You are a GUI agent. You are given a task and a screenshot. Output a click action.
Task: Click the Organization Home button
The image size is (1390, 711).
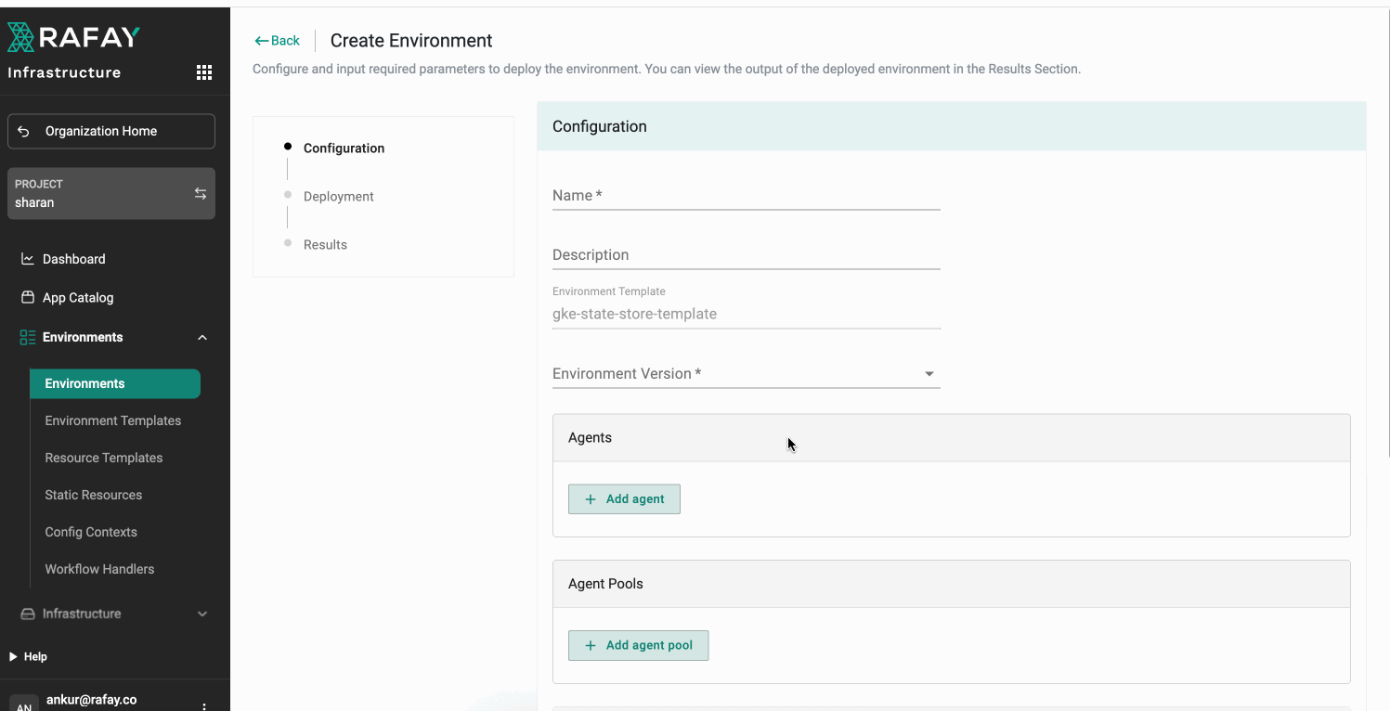(111, 131)
